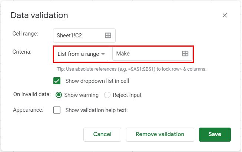242x152 pixels.
Task: Click the criteria dropdown arrow caret
Action: point(103,54)
